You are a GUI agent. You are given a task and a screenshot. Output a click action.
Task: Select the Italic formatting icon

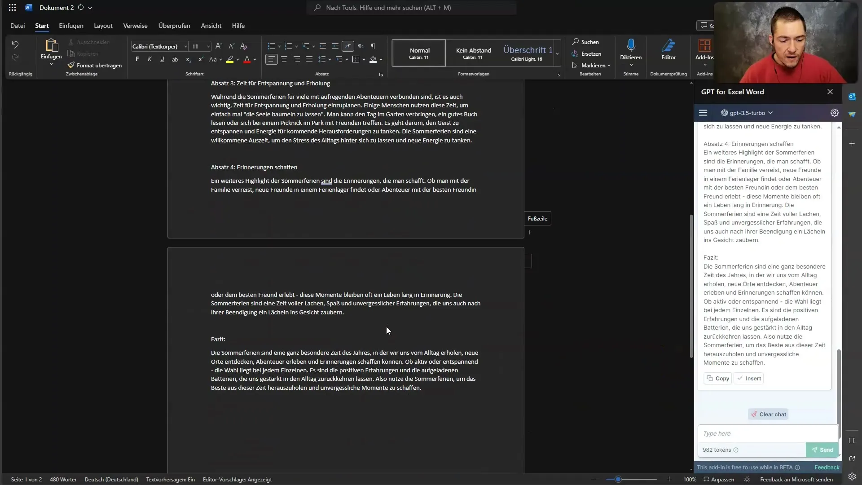pyautogui.click(x=150, y=59)
